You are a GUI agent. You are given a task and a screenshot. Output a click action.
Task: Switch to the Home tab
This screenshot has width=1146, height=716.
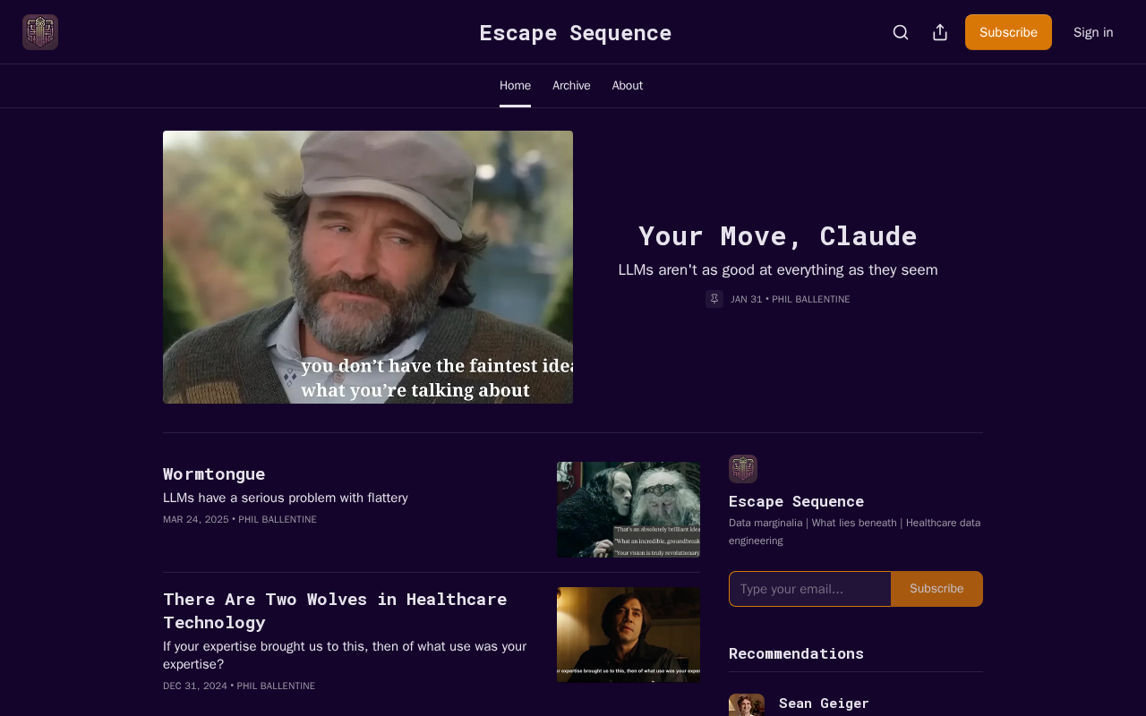point(515,86)
